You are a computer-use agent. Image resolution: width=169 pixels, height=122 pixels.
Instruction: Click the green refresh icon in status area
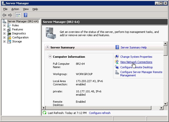point(45,113)
